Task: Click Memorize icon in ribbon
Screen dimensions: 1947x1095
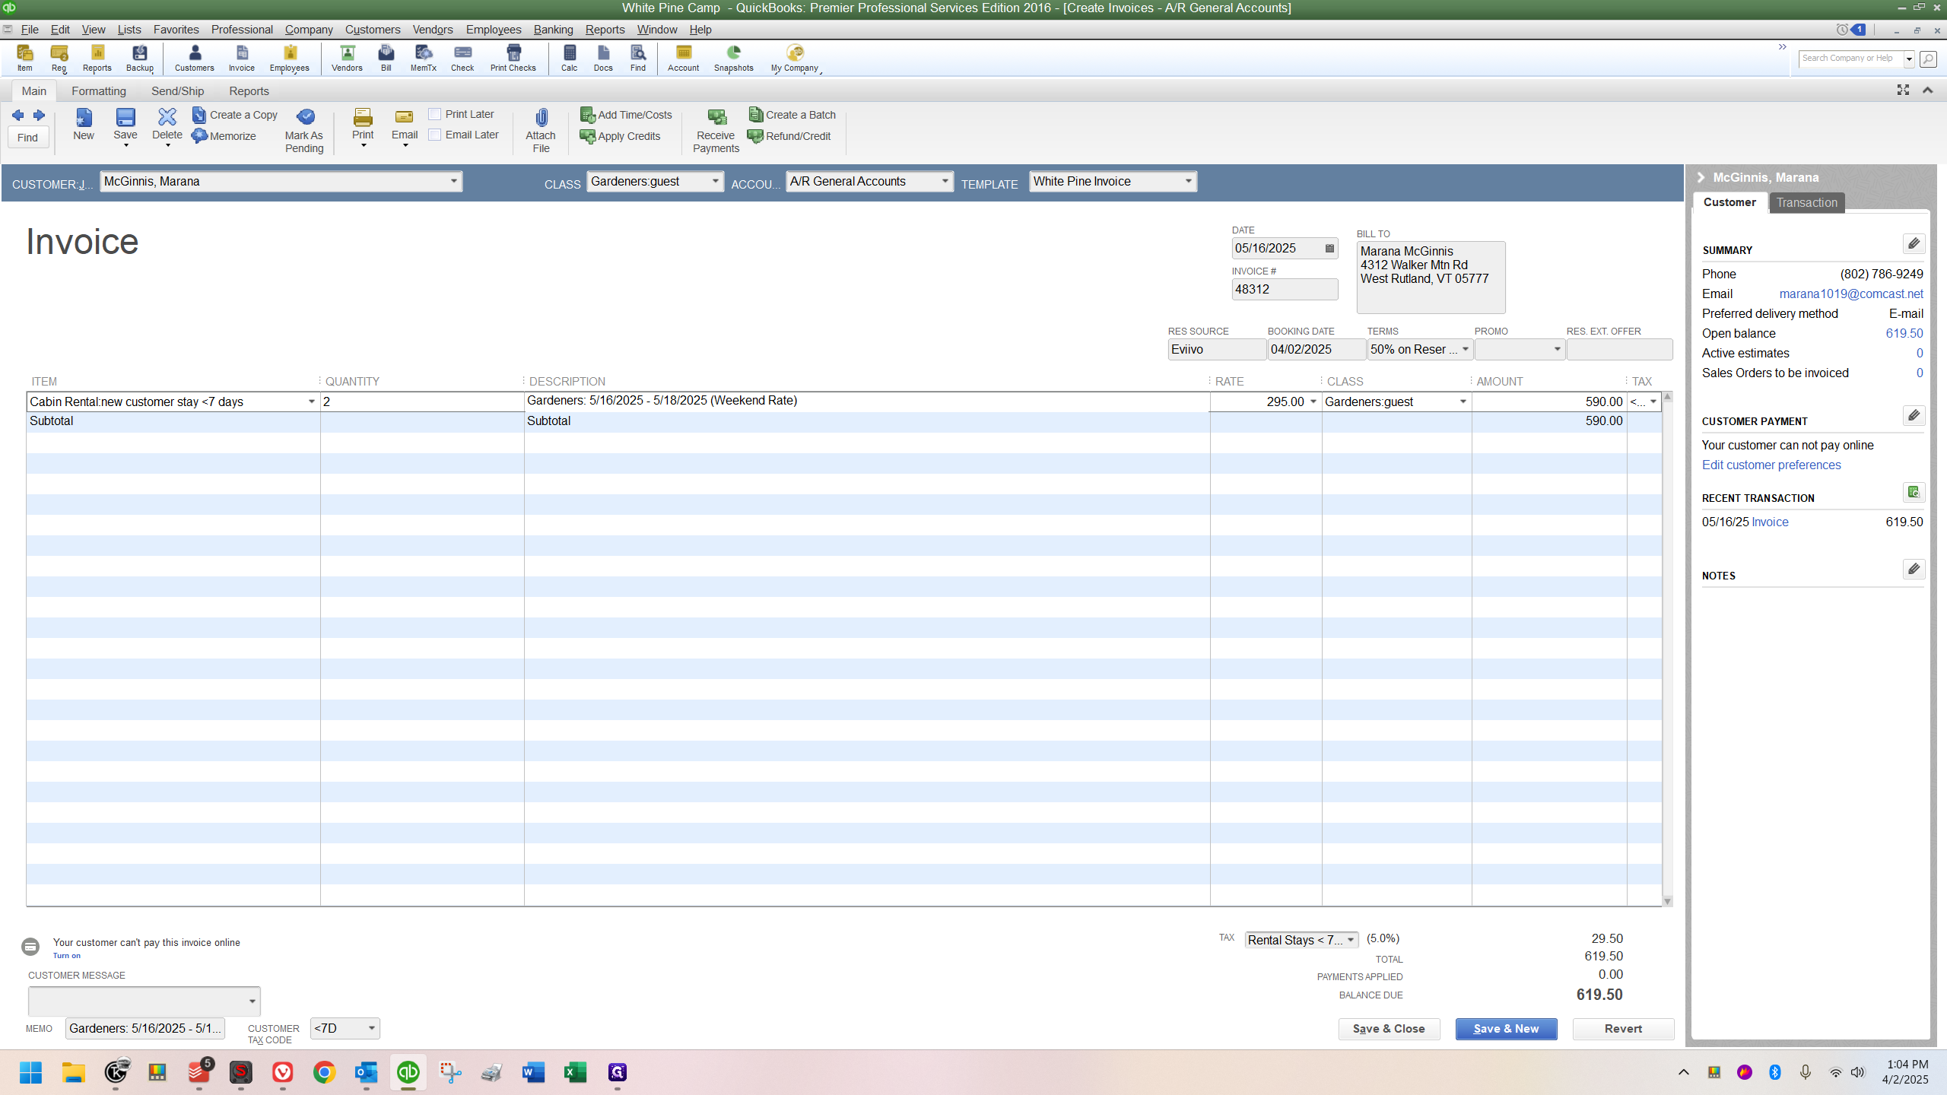Action: click(224, 136)
